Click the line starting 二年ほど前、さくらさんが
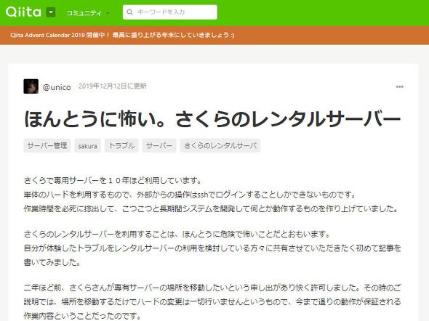Image resolution: width=429 pixels, height=321 pixels. pos(212,288)
